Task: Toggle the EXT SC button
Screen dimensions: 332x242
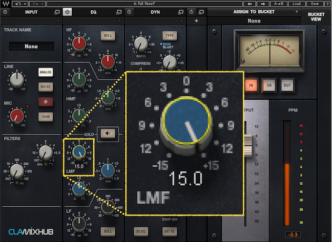Action: point(169,231)
